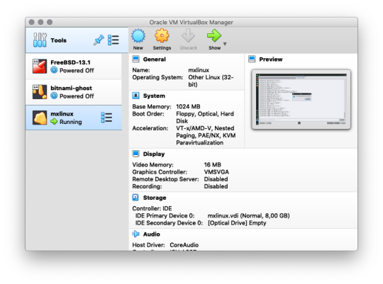Click the FreeBSD Powered Off status icon

click(54, 70)
